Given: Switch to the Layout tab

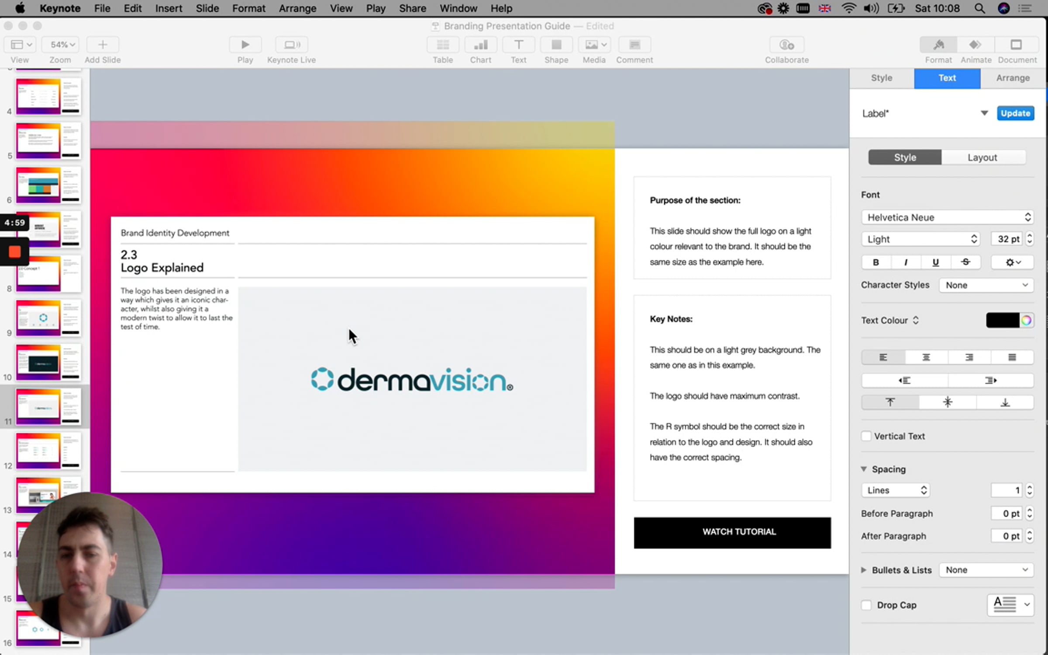Looking at the screenshot, I should (982, 157).
